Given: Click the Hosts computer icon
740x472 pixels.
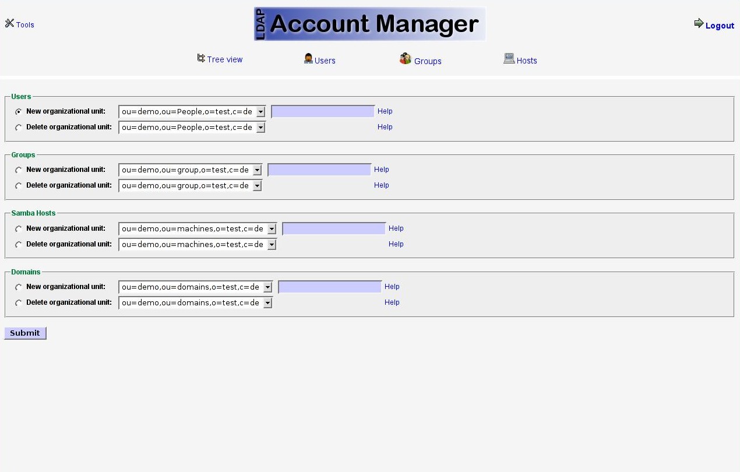Looking at the screenshot, I should coord(509,58).
